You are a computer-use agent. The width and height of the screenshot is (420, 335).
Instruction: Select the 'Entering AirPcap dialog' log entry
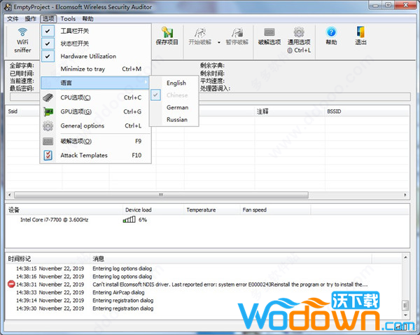point(204,292)
